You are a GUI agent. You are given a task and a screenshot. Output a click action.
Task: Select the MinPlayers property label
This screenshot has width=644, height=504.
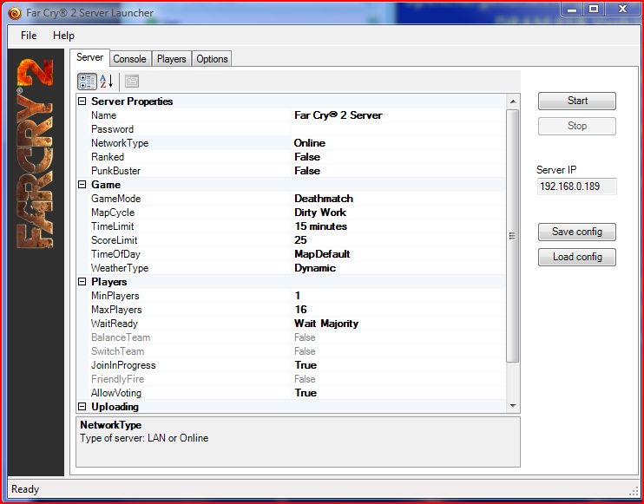115,296
